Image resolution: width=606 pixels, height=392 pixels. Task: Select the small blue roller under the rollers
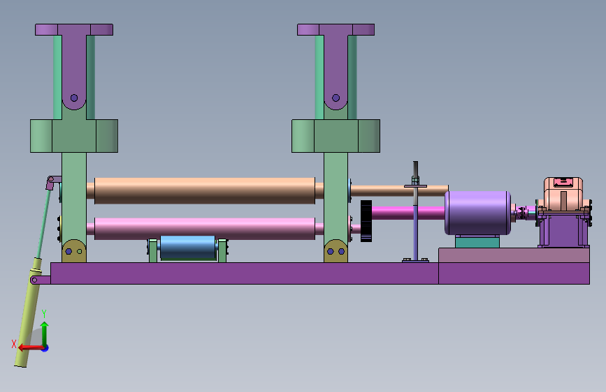coord(188,248)
